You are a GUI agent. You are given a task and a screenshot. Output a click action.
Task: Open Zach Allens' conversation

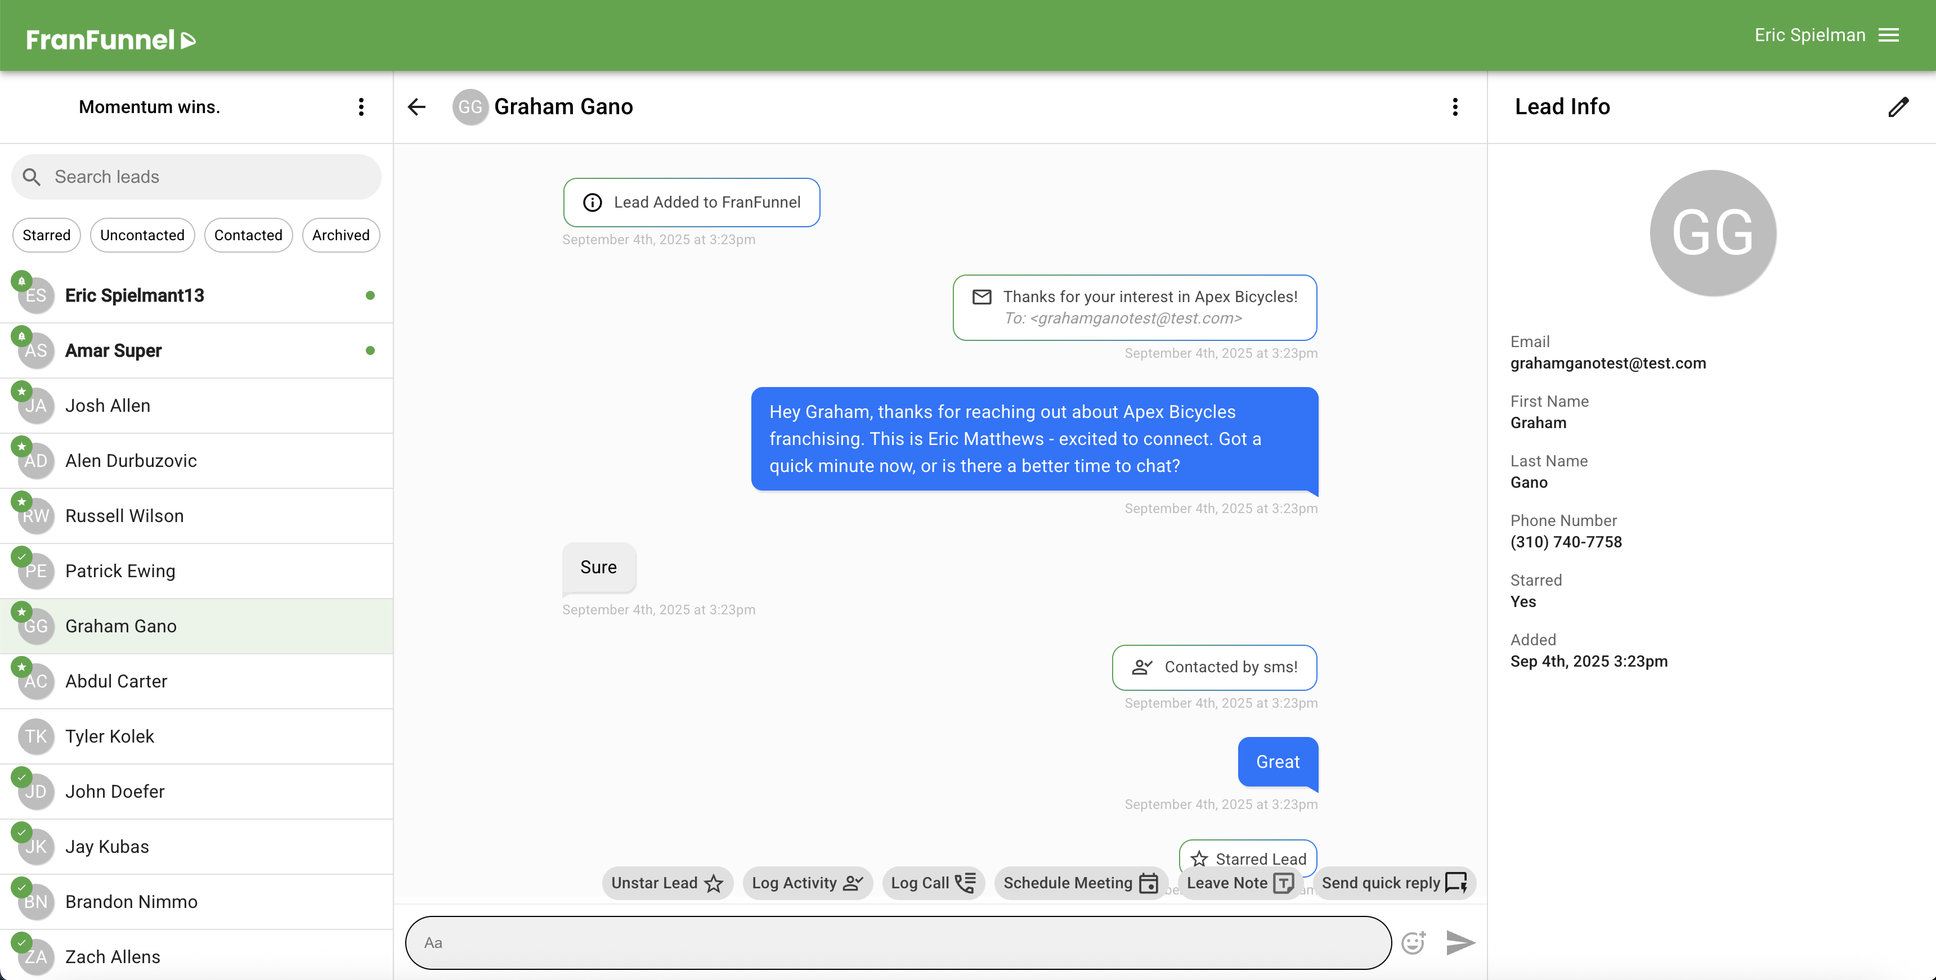(196, 955)
